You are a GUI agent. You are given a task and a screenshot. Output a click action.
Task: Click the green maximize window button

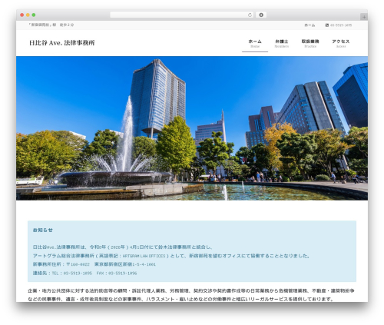click(x=34, y=15)
